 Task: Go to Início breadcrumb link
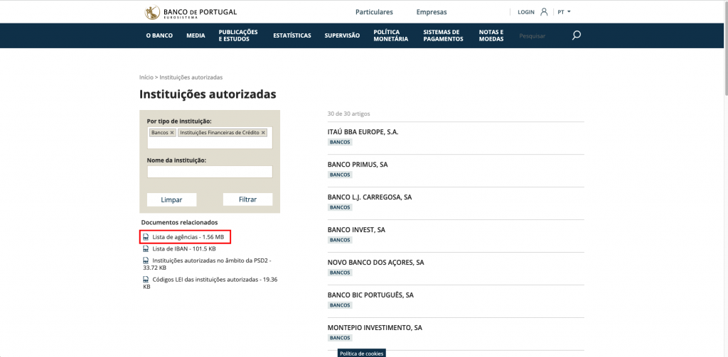[146, 77]
